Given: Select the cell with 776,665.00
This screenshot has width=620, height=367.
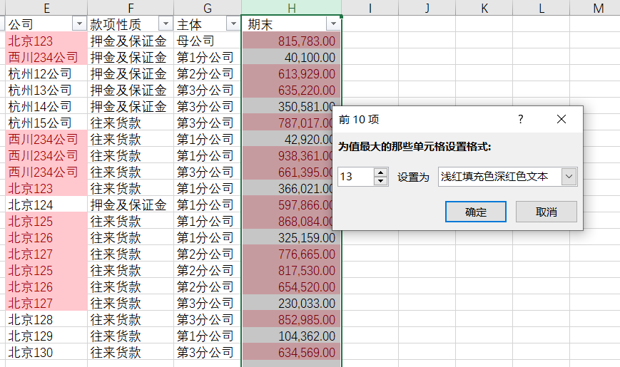Looking at the screenshot, I should pyautogui.click(x=291, y=254).
